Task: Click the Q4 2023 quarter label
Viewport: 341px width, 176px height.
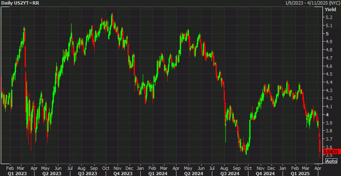Action: [123, 174]
